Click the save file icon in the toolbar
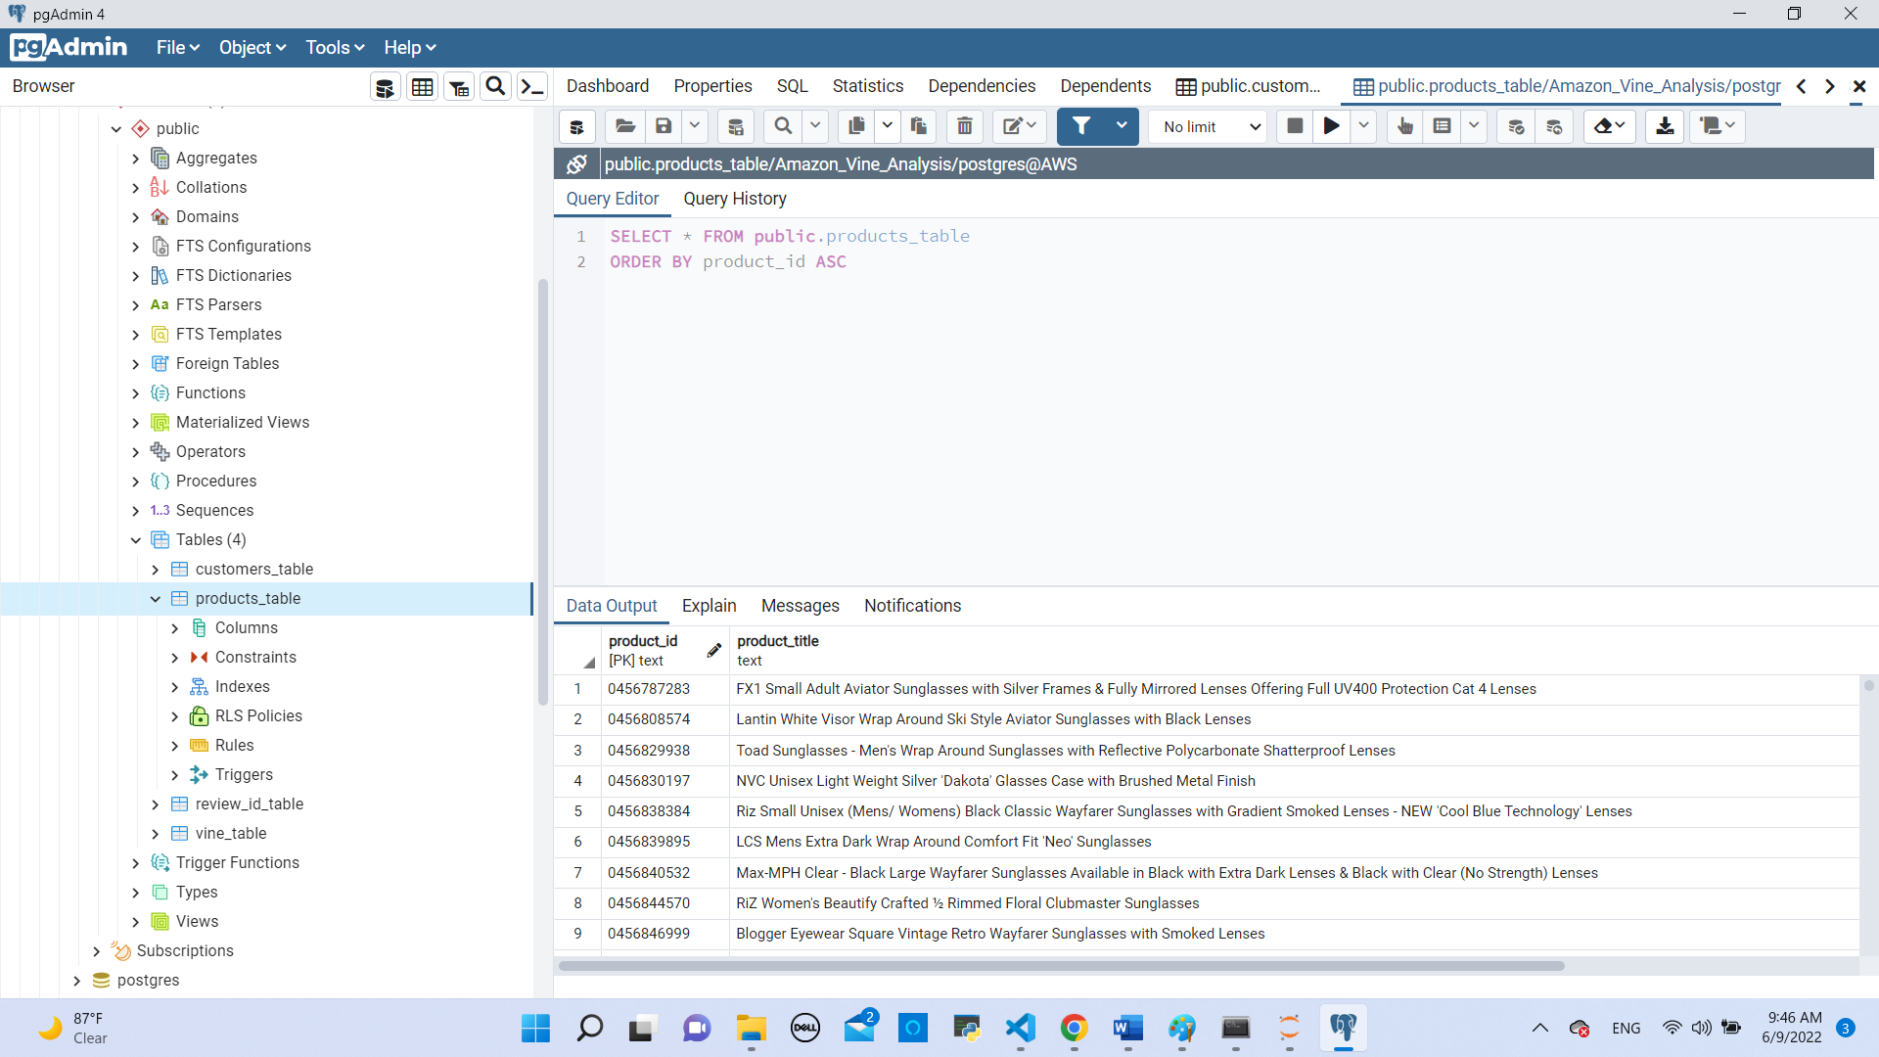Viewport: 1879px width, 1057px height. [x=665, y=126]
